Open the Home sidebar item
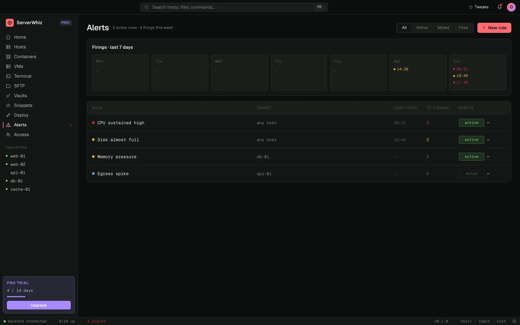The height and width of the screenshot is (325, 520). click(x=39, y=37)
